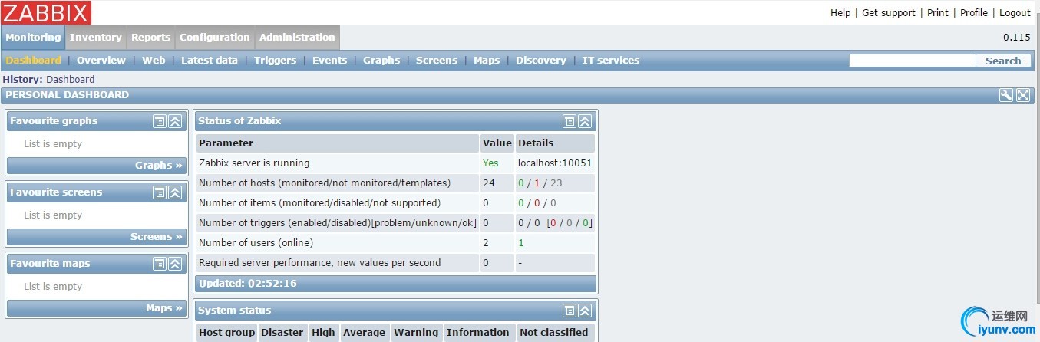Image resolution: width=1040 pixels, height=342 pixels.
Task: Click the Host group column header
Action: [226, 332]
